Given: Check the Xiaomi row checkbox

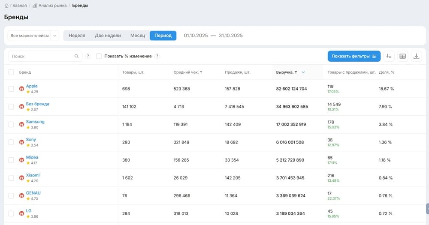Looking at the screenshot, I should tap(11, 178).
